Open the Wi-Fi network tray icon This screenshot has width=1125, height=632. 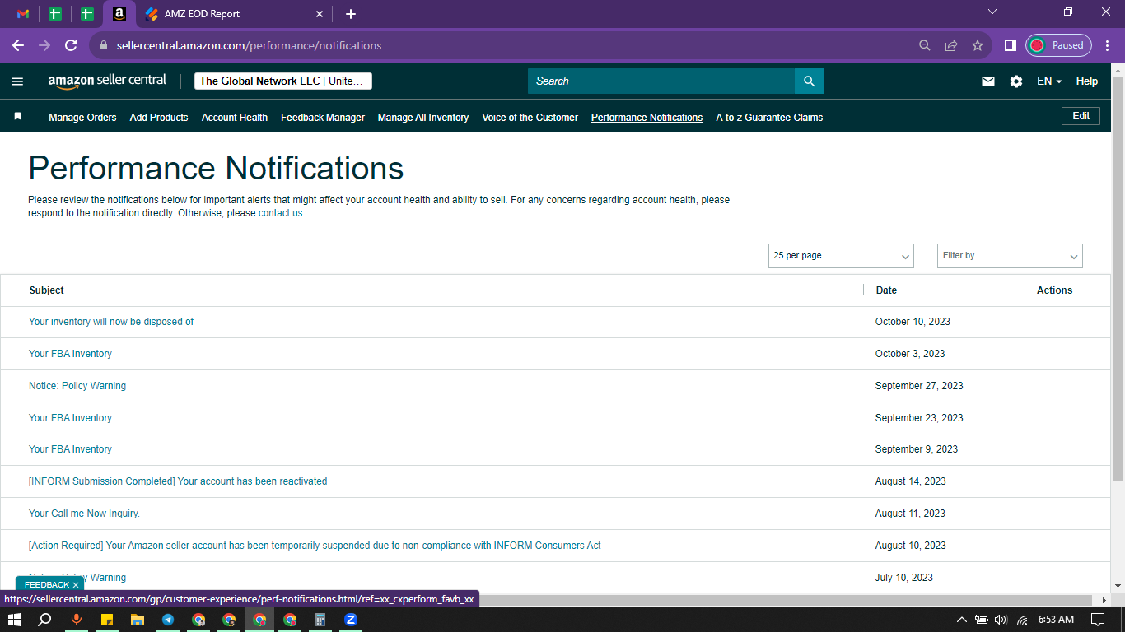coord(1022,620)
